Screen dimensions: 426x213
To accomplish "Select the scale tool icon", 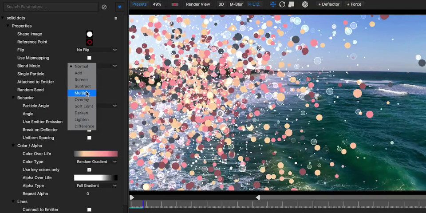I will click(x=291, y=4).
